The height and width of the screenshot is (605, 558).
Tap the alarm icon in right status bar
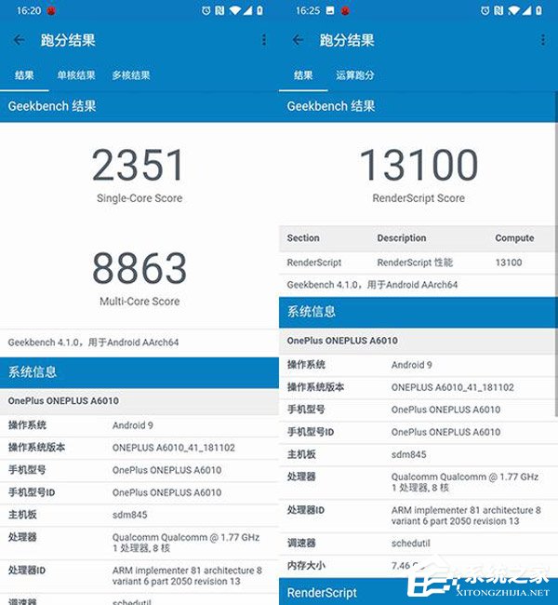tap(485, 10)
